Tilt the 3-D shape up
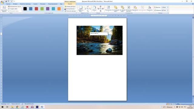194x109 pixels. coord(100,7)
